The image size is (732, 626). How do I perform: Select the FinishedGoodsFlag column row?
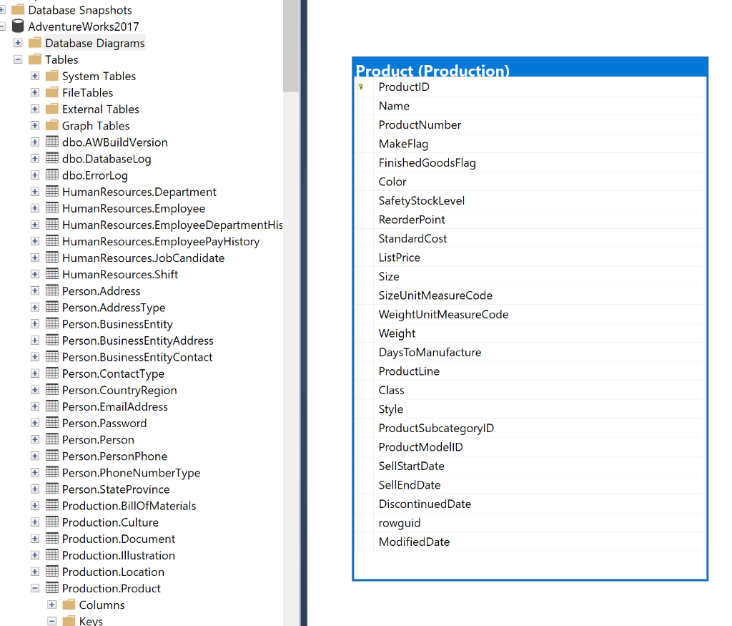click(x=530, y=162)
